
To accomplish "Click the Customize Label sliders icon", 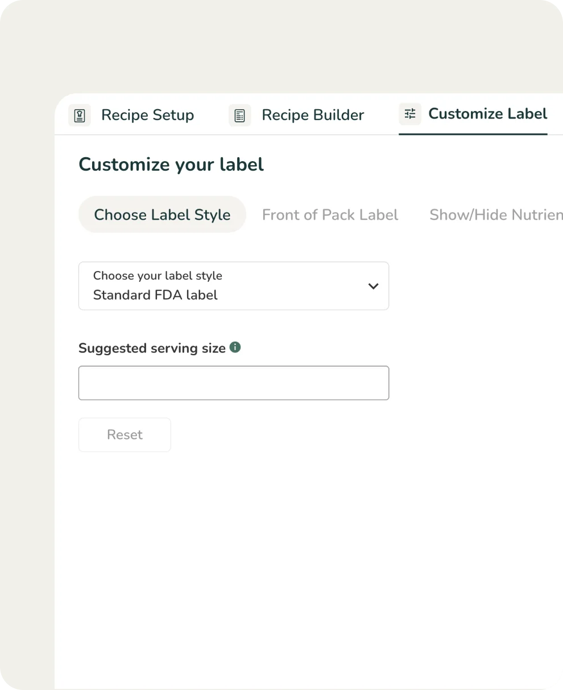I will tap(409, 114).
